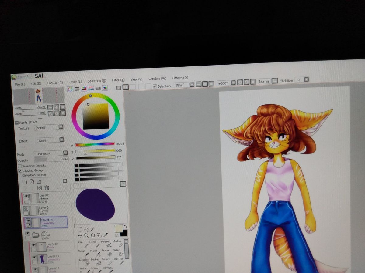Image resolution: width=365 pixels, height=273 pixels.
Task: Enable Selection Source option
Action: 21,175
